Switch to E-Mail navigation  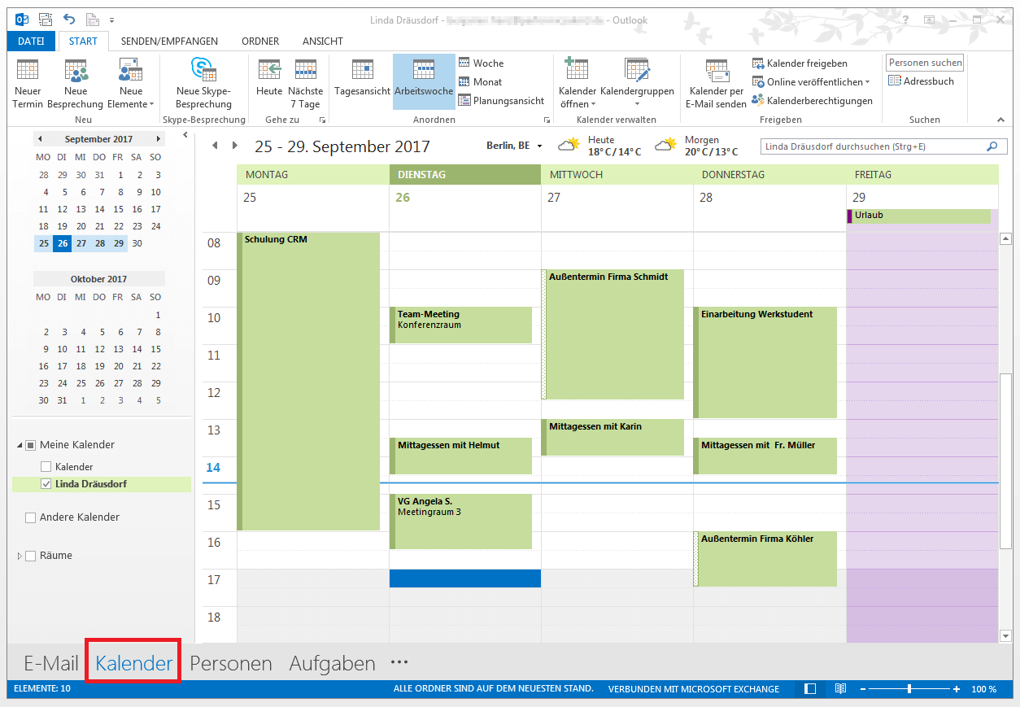point(50,663)
